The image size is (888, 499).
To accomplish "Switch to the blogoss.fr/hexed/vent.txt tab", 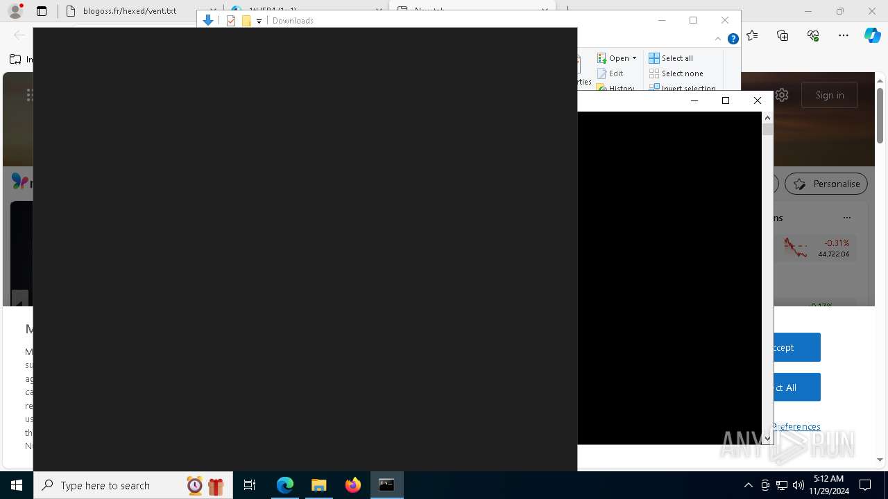I will tap(130, 11).
